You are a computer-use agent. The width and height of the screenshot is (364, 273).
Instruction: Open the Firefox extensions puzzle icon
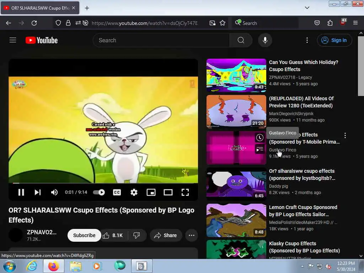[x=330, y=23]
